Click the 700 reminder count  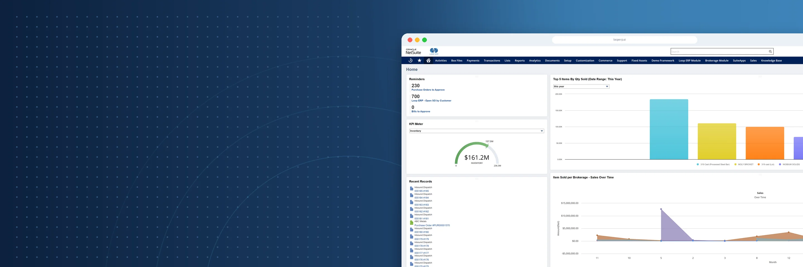tap(415, 96)
